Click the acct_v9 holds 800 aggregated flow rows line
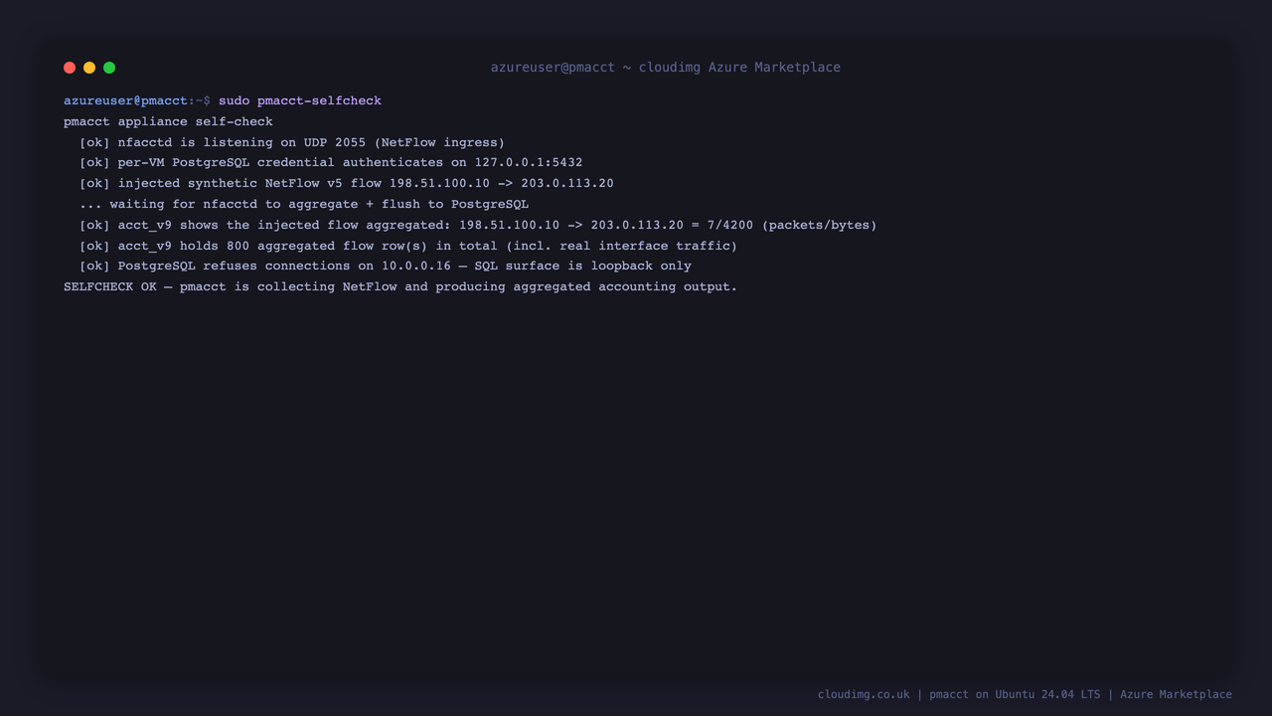The width and height of the screenshot is (1272, 716). [x=408, y=246]
